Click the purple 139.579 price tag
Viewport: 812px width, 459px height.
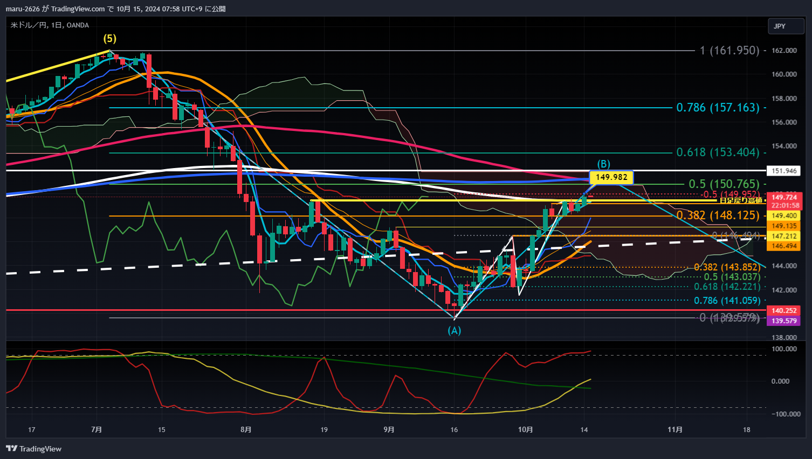point(784,321)
